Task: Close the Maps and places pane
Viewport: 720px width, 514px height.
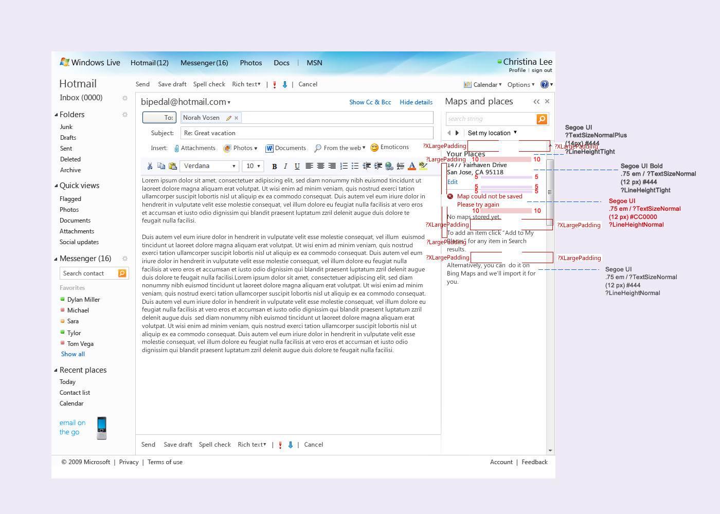Action: click(x=547, y=101)
